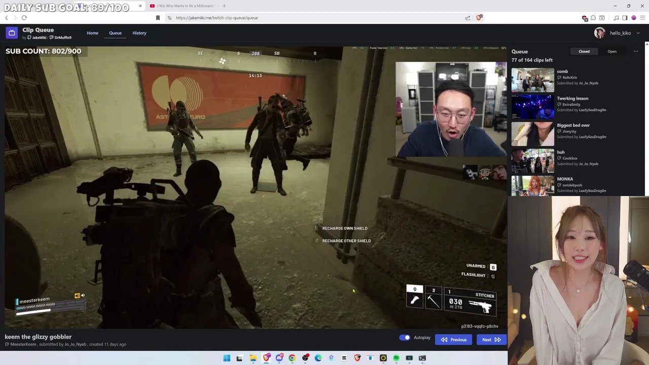Click the MeesterKeem clip metadata line
The width and height of the screenshot is (649, 365).
[x=65, y=344]
